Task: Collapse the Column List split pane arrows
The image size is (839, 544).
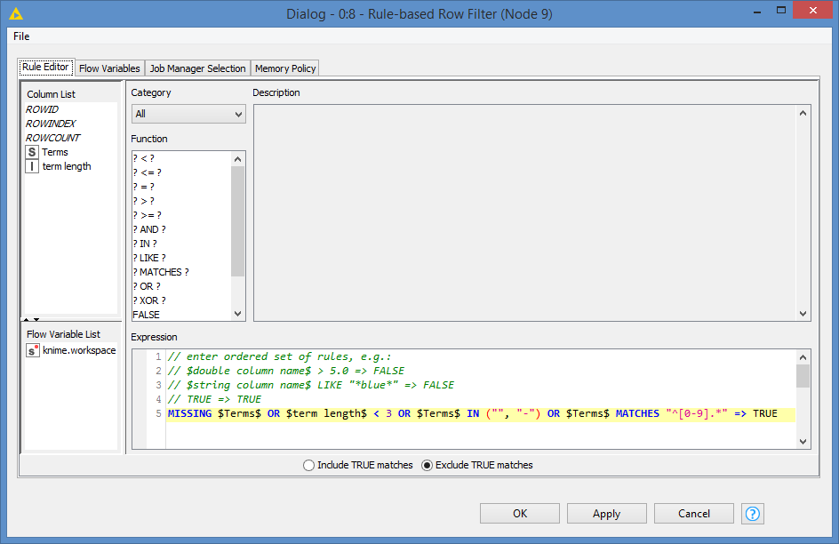Action: pyautogui.click(x=31, y=319)
